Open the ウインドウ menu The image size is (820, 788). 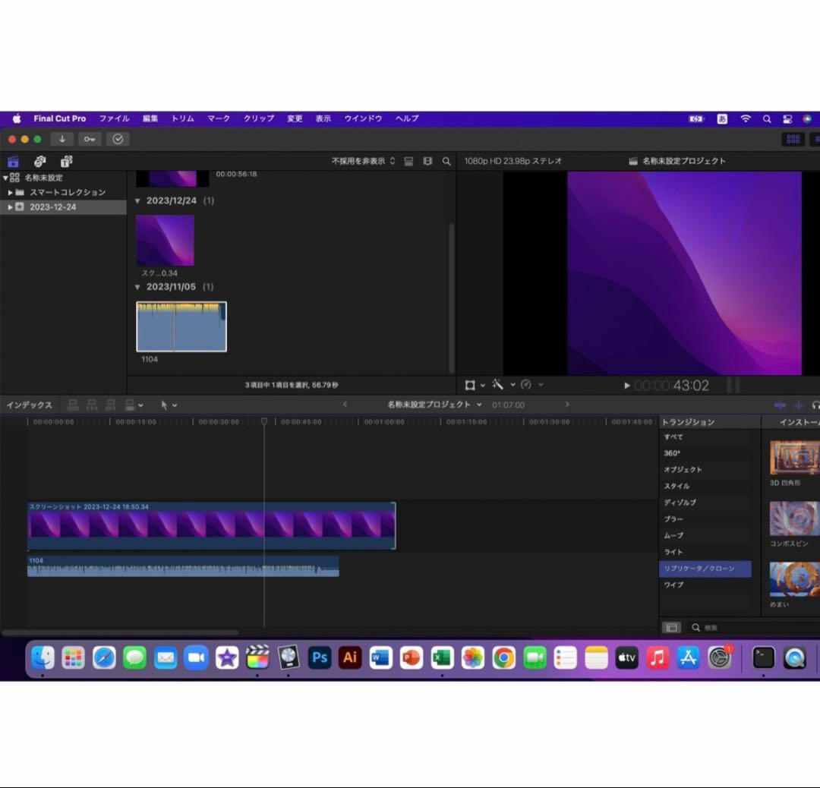point(362,118)
